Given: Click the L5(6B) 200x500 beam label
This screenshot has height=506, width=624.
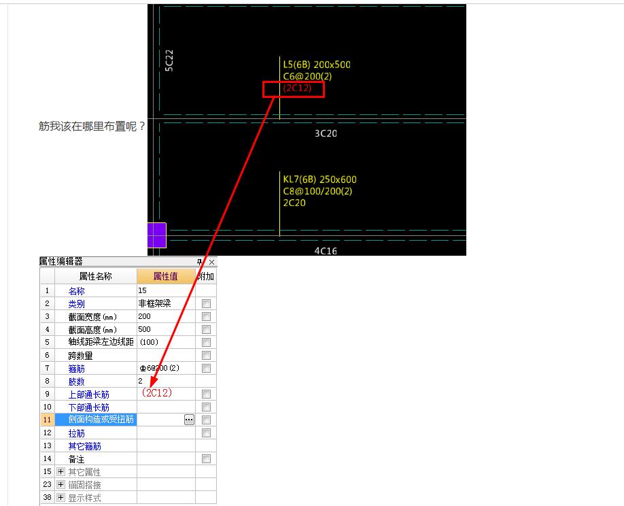Looking at the screenshot, I should [317, 65].
